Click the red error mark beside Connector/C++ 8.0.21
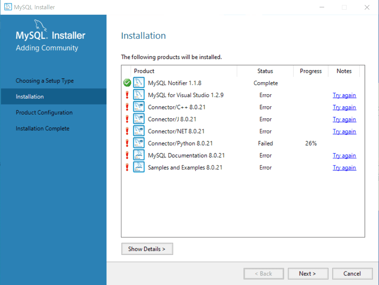 coord(127,107)
